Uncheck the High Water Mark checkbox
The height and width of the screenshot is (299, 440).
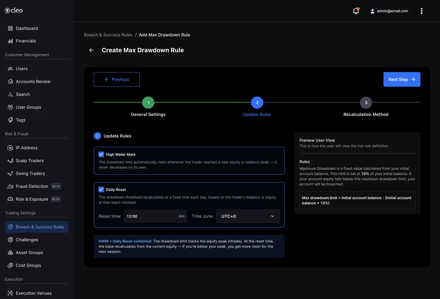point(101,155)
